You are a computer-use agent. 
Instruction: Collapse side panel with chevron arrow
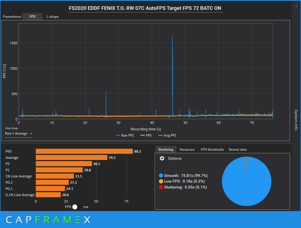click(x=296, y=6)
